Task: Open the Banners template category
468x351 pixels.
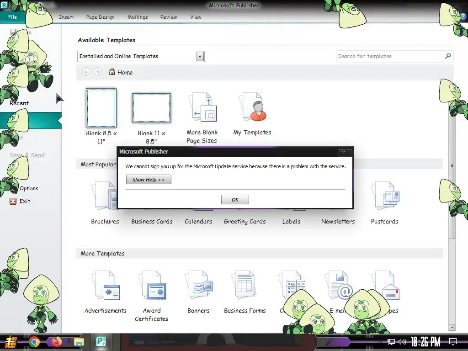Action: 198,292
